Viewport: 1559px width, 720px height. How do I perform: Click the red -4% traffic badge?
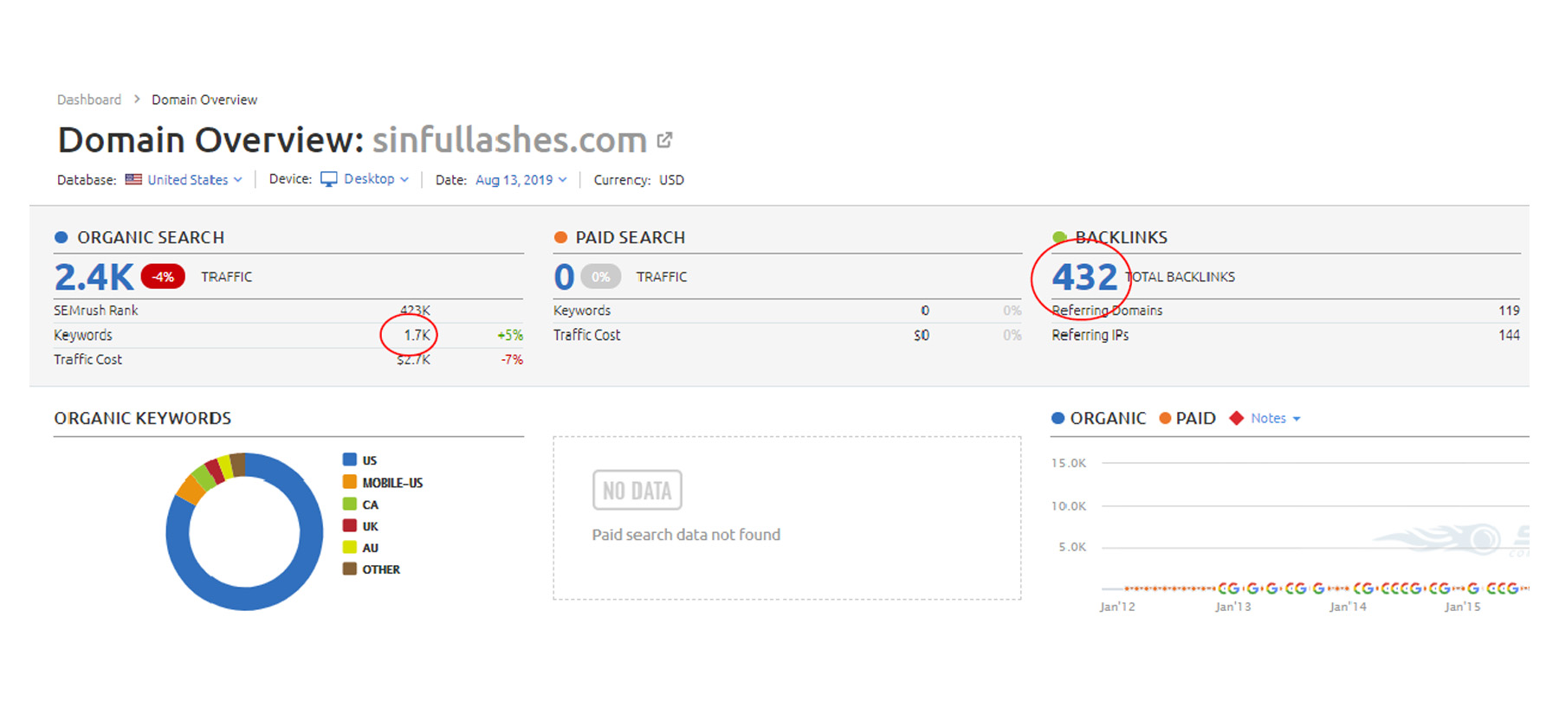coord(163,277)
